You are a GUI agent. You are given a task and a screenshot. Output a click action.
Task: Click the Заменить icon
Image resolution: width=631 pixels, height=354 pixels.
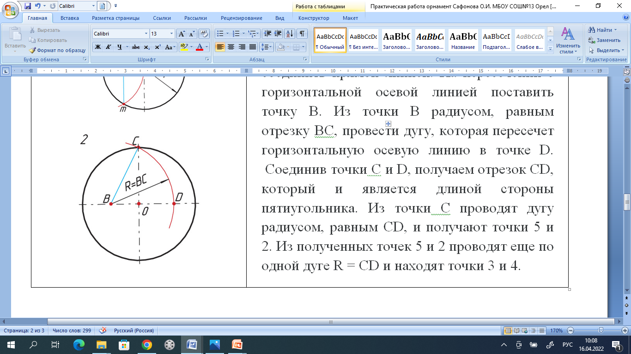592,40
